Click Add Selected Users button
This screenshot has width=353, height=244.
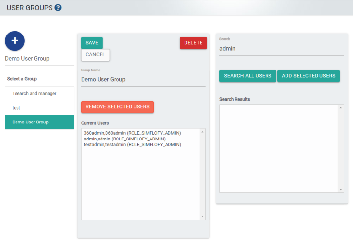(x=308, y=76)
